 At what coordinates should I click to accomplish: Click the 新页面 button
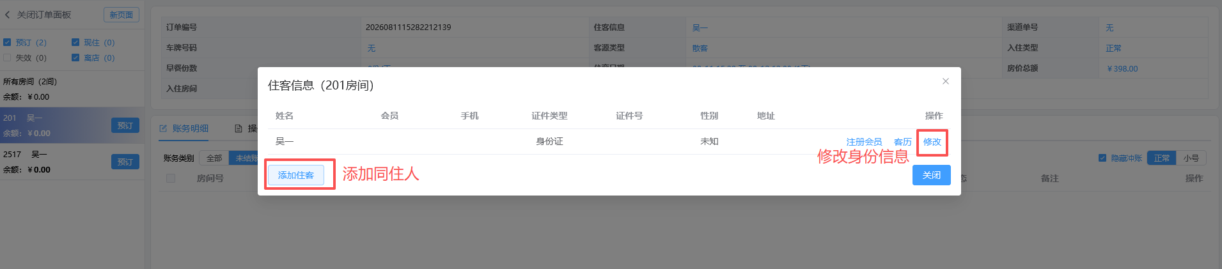click(121, 15)
